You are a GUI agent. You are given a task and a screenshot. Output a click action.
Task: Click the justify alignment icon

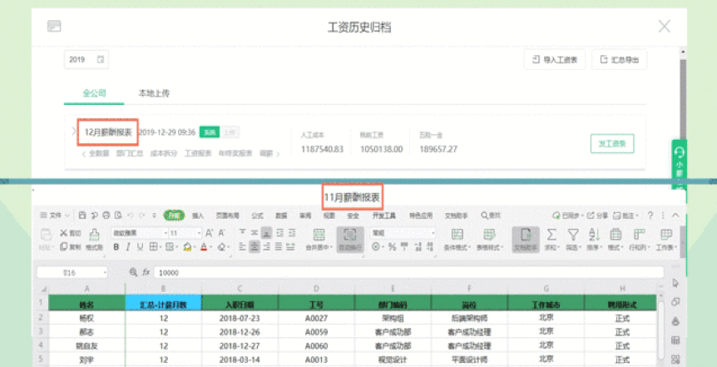279,247
